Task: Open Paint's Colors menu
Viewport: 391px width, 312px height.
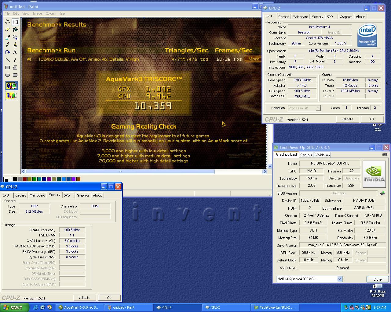Action: (x=50, y=13)
